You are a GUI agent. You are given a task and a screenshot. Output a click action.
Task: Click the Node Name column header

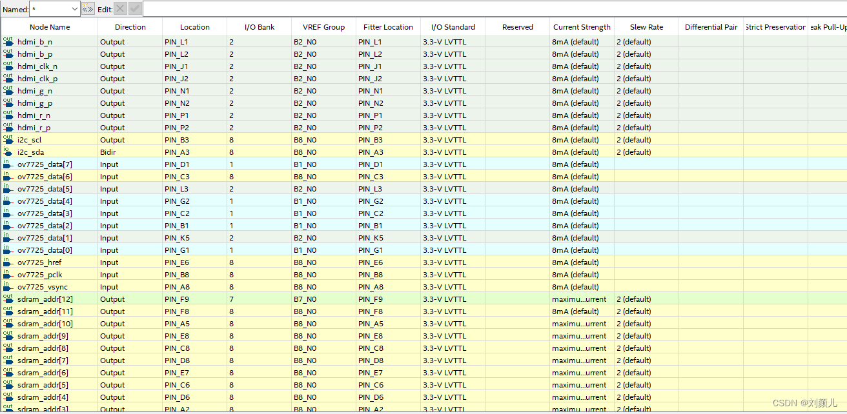50,27
